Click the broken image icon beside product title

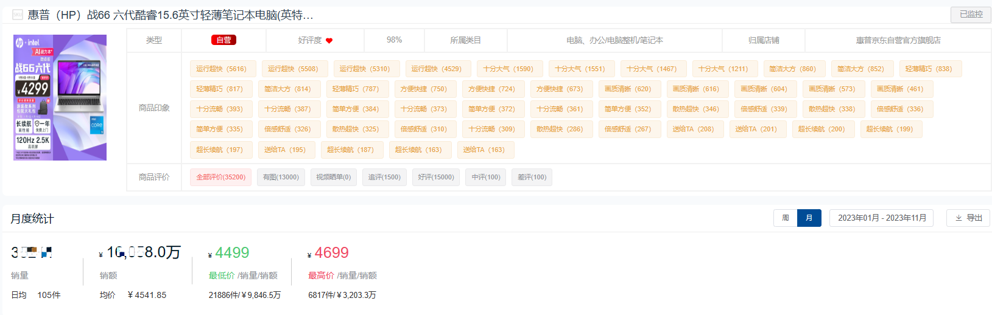click(x=18, y=15)
